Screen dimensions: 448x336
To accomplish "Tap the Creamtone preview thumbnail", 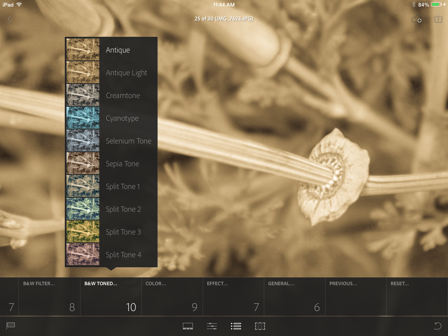I will [x=83, y=95].
